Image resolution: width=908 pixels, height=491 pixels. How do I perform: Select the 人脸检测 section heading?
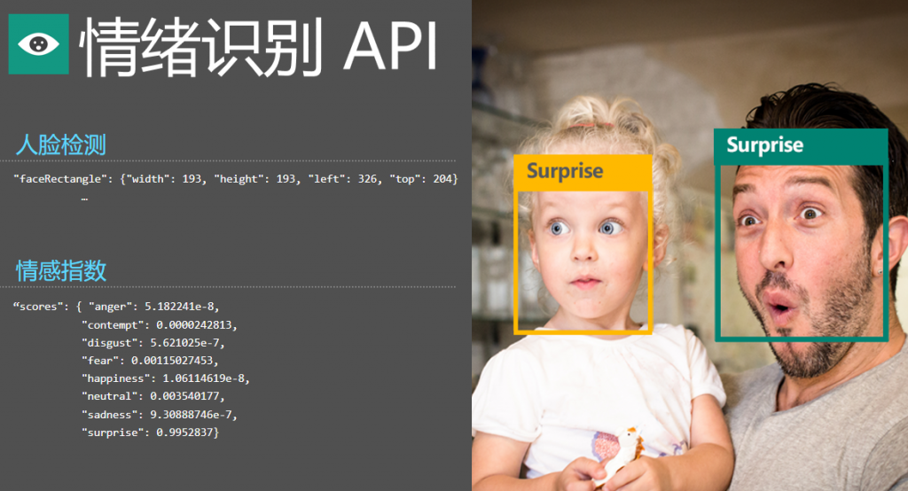point(60,144)
